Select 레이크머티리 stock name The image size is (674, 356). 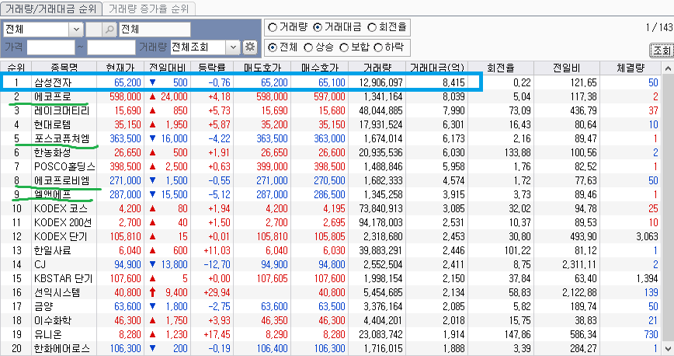(61, 110)
